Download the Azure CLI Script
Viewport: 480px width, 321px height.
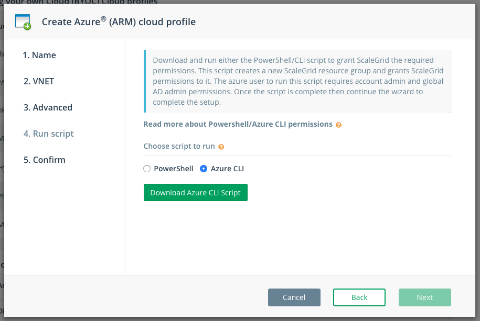point(196,193)
